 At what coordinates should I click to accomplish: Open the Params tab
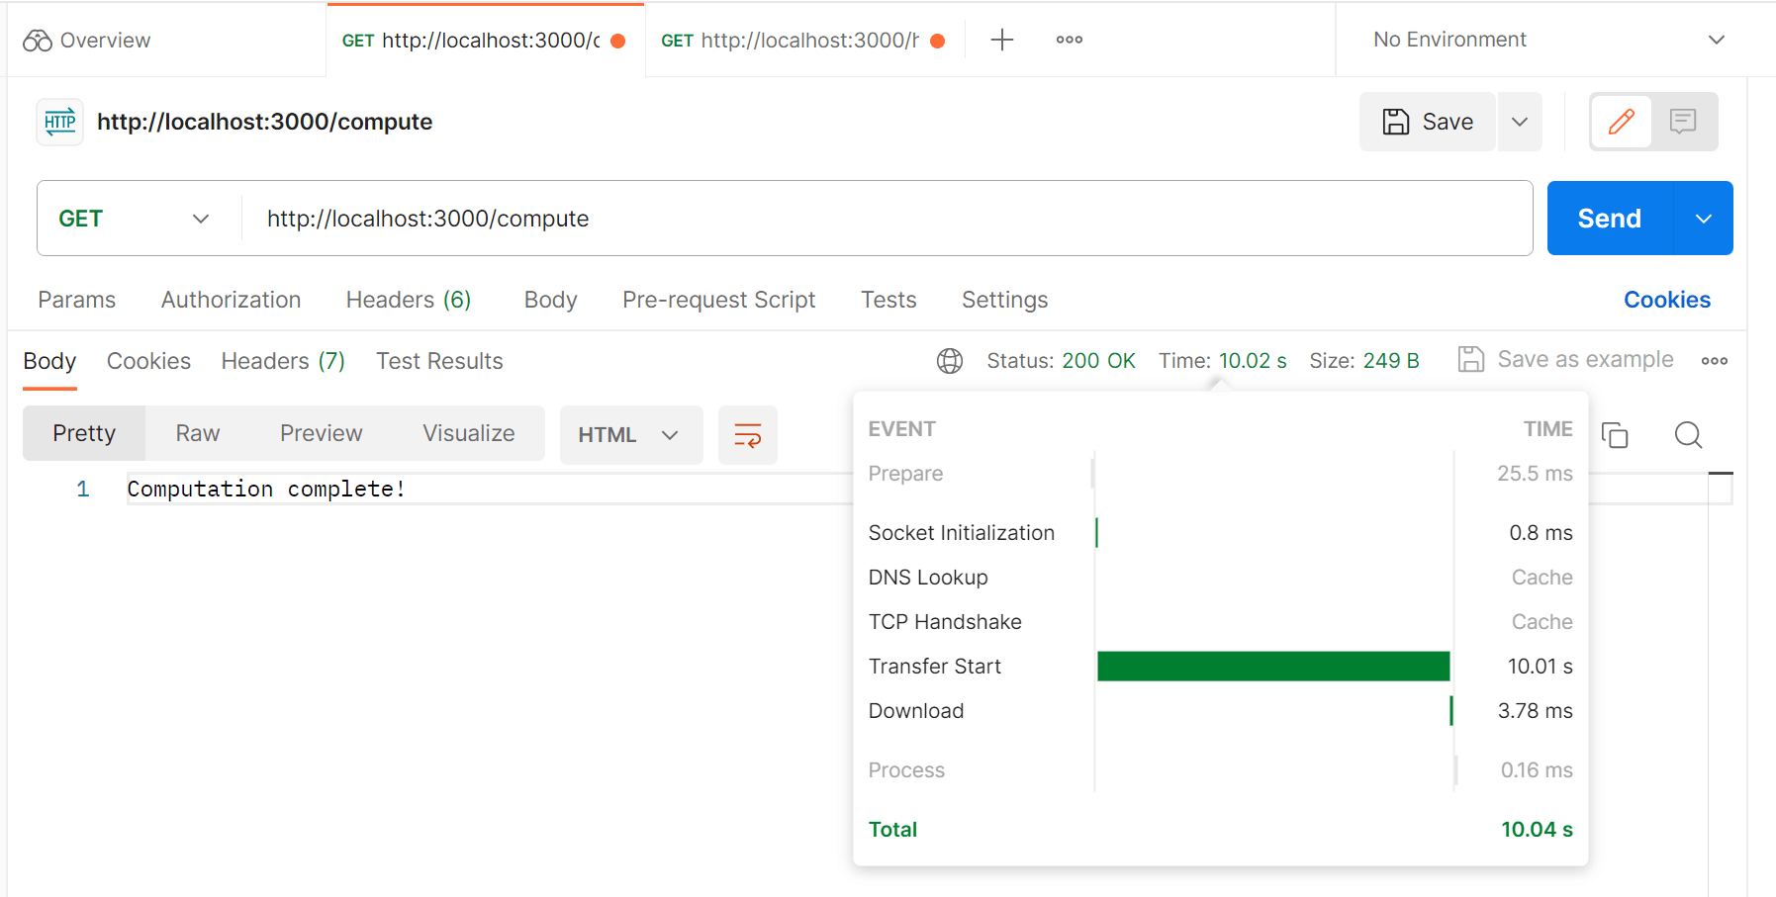[x=77, y=300]
